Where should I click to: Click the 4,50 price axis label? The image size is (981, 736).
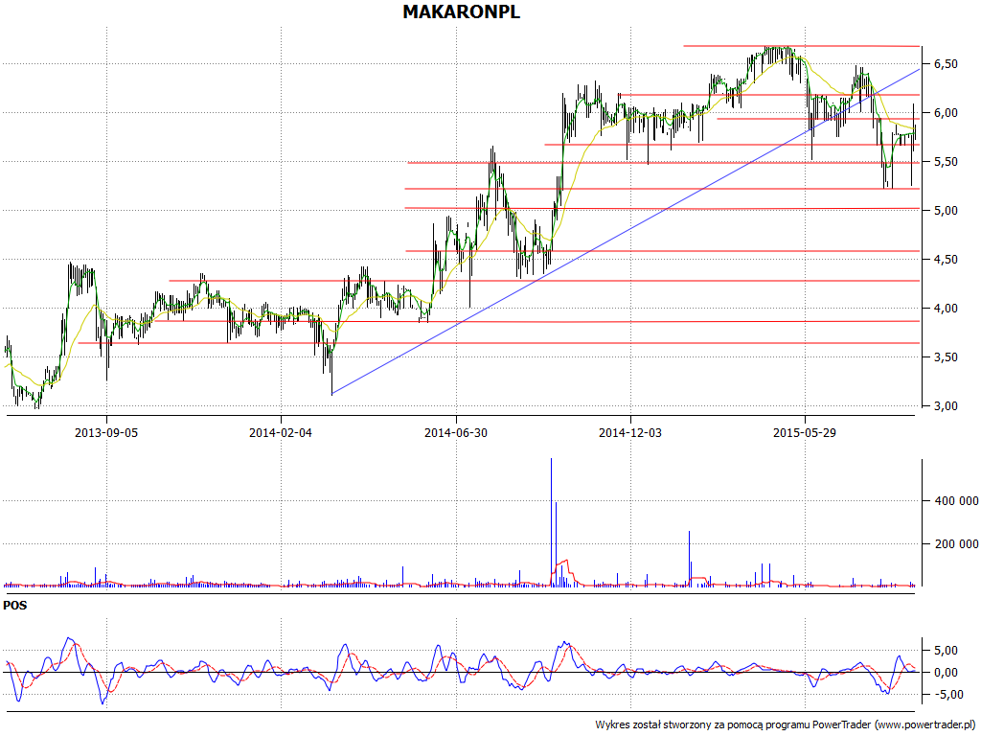tap(946, 259)
